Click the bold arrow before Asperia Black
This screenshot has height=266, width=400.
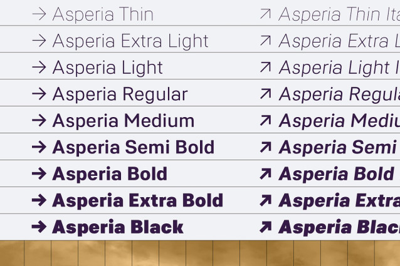coord(39,227)
